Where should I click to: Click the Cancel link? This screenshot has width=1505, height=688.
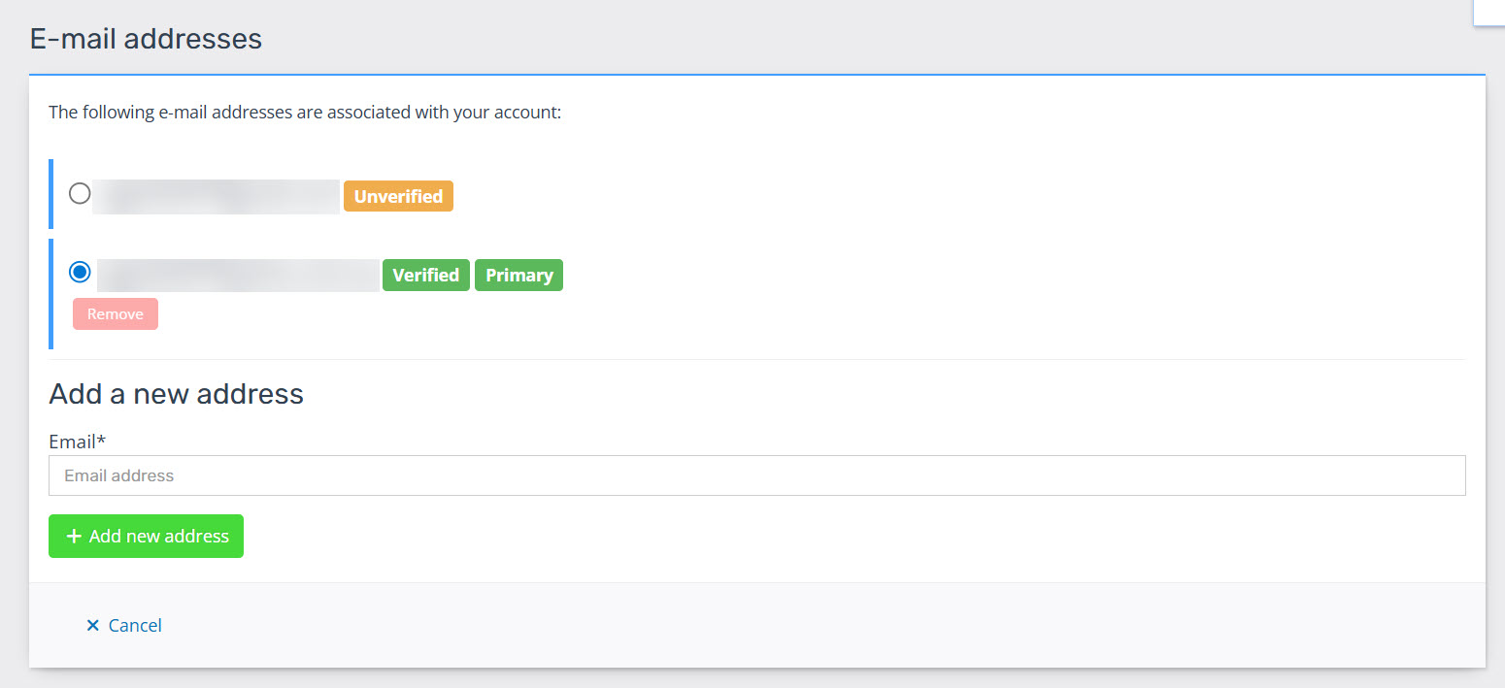135,626
